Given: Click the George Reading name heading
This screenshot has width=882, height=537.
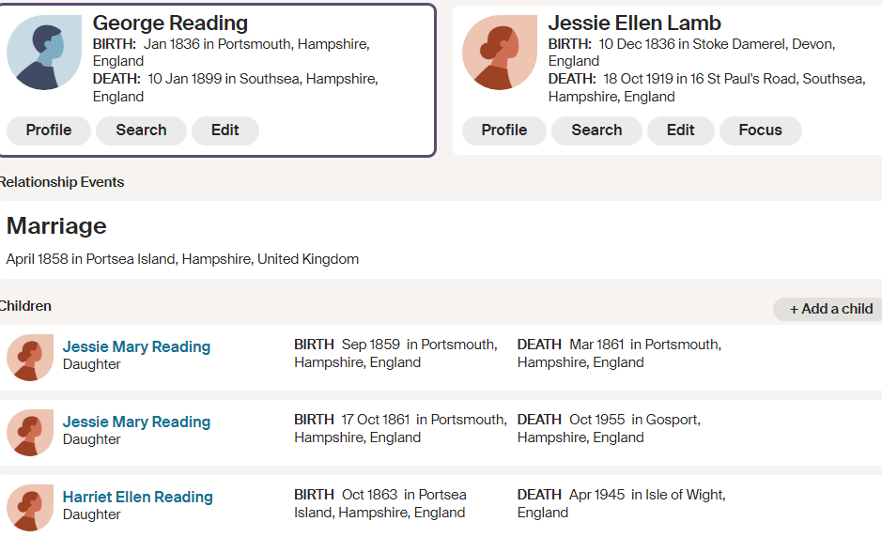Looking at the screenshot, I should 170,23.
